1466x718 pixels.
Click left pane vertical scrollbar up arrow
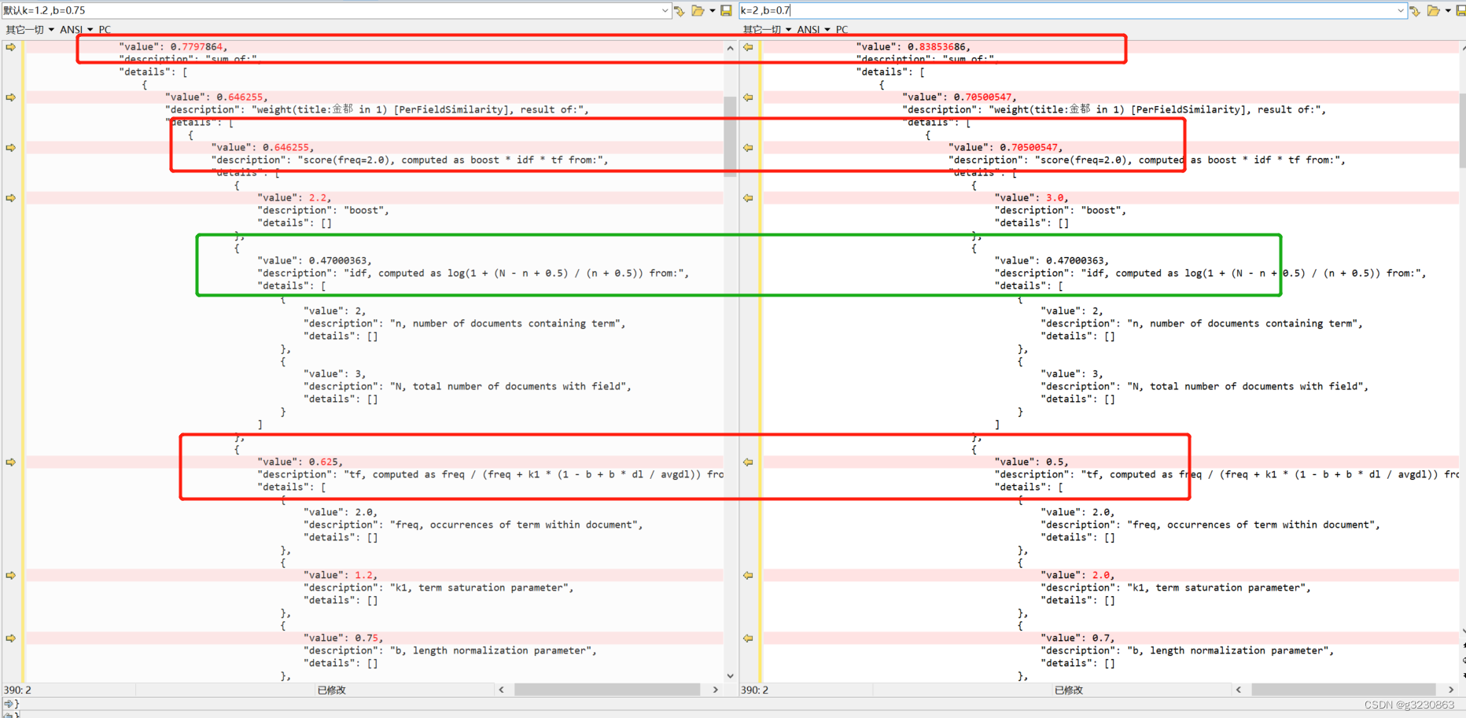point(730,48)
